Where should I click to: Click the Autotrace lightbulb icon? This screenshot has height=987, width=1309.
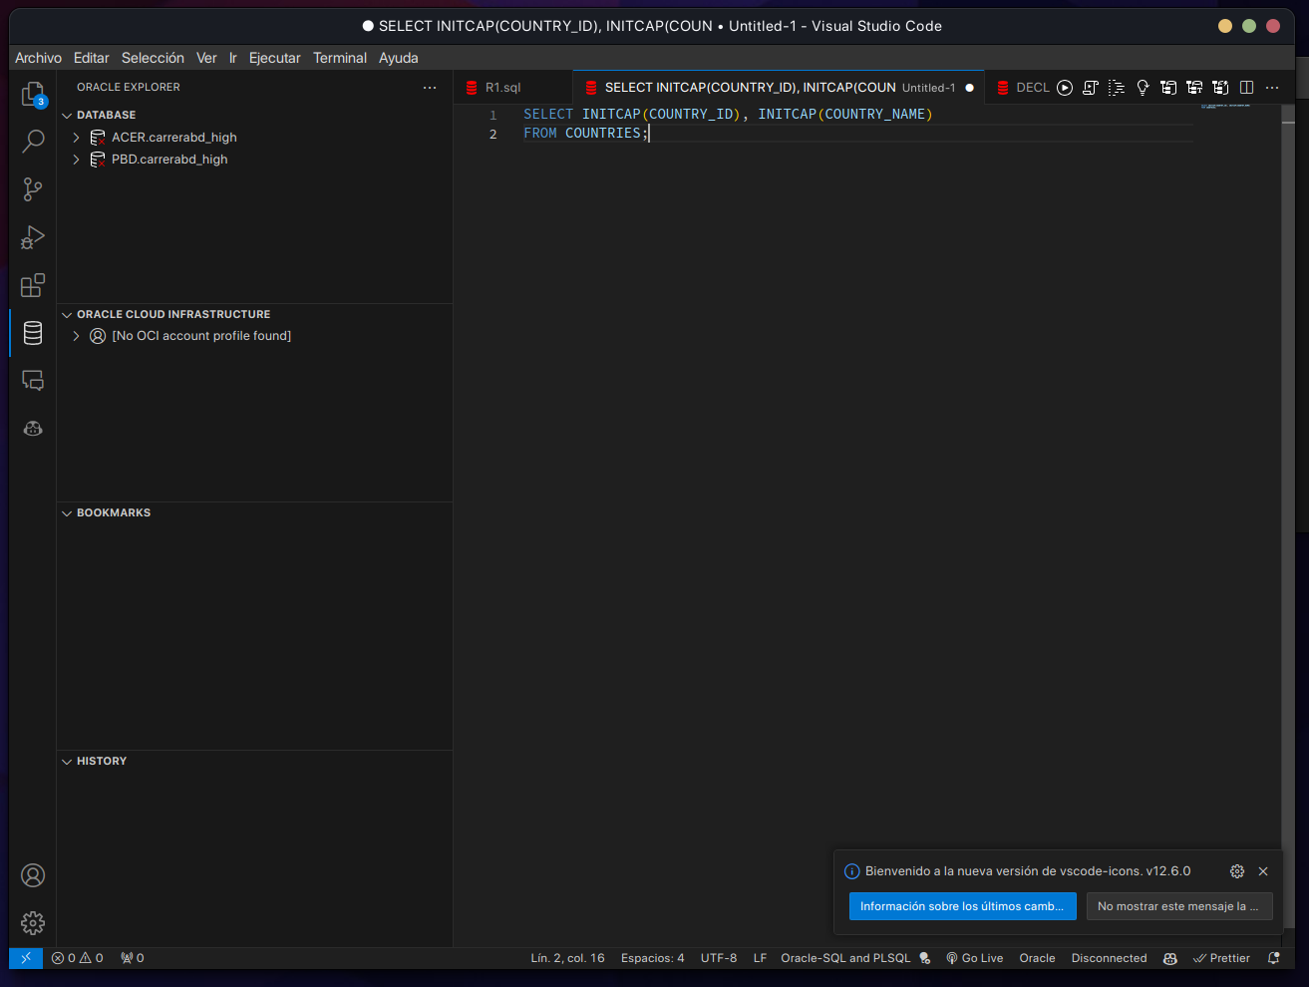(1143, 87)
